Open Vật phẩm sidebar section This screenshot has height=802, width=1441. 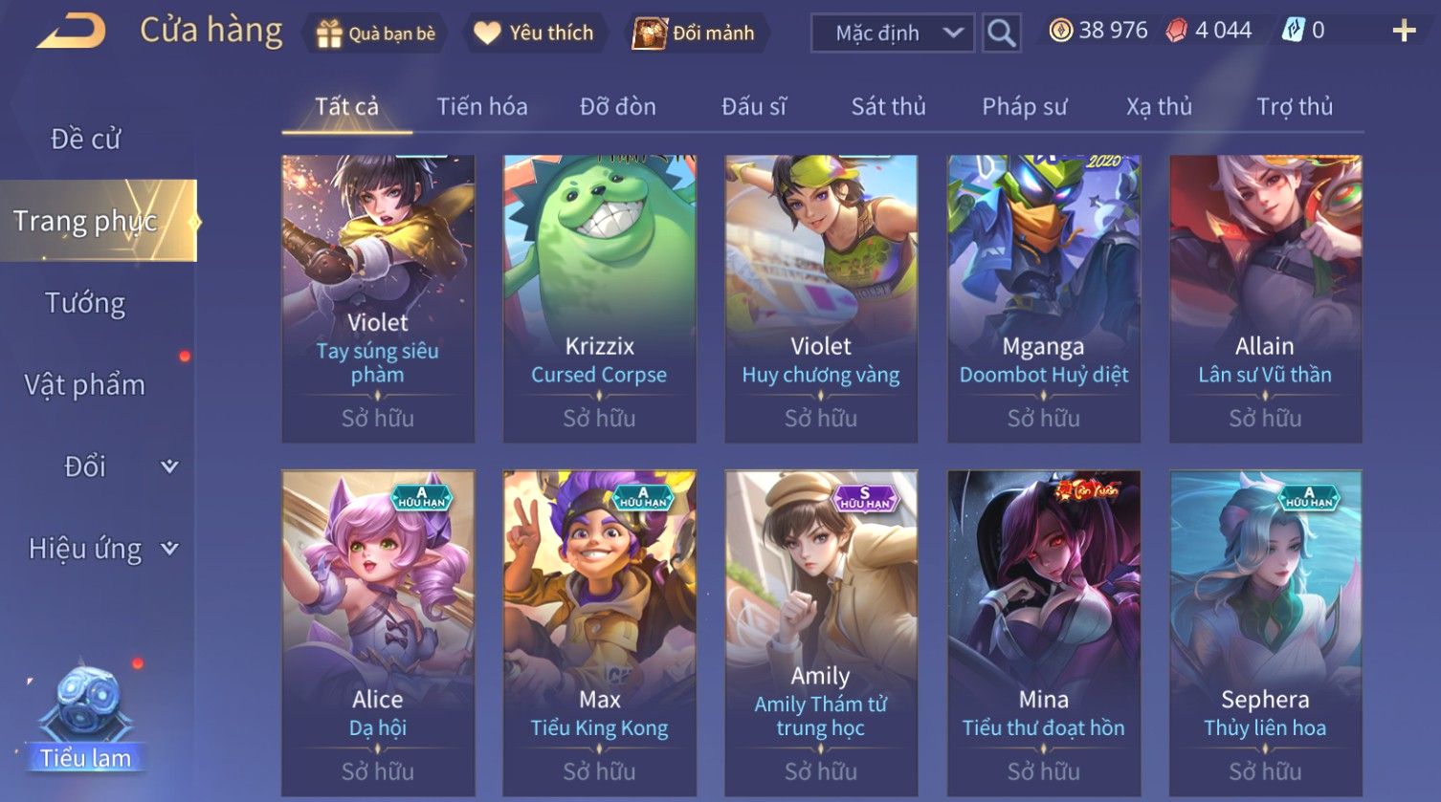click(x=85, y=384)
